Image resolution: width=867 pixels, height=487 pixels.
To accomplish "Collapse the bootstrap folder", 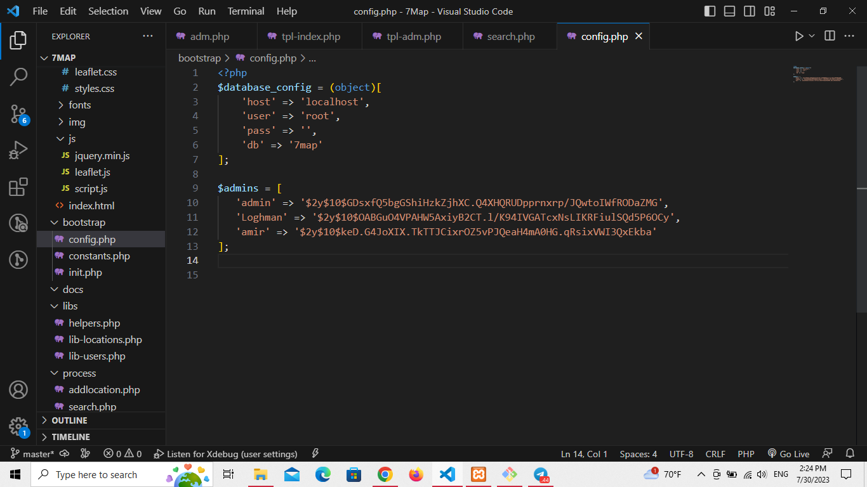I will coord(101,223).
